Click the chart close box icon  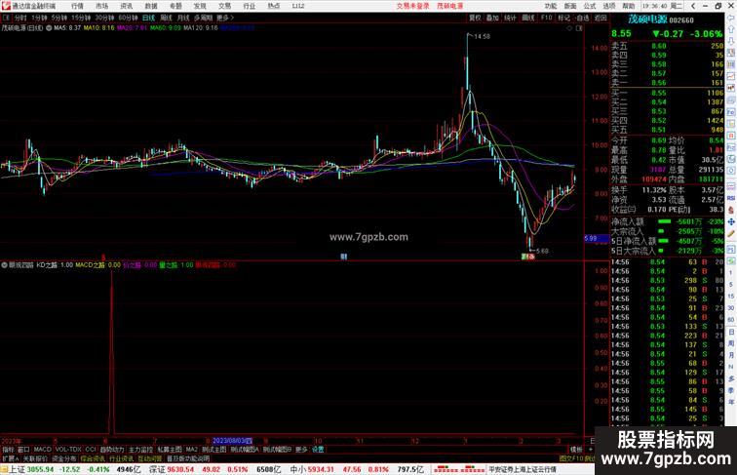coord(579,28)
